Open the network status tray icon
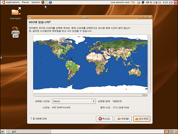 click(x=143, y=2)
